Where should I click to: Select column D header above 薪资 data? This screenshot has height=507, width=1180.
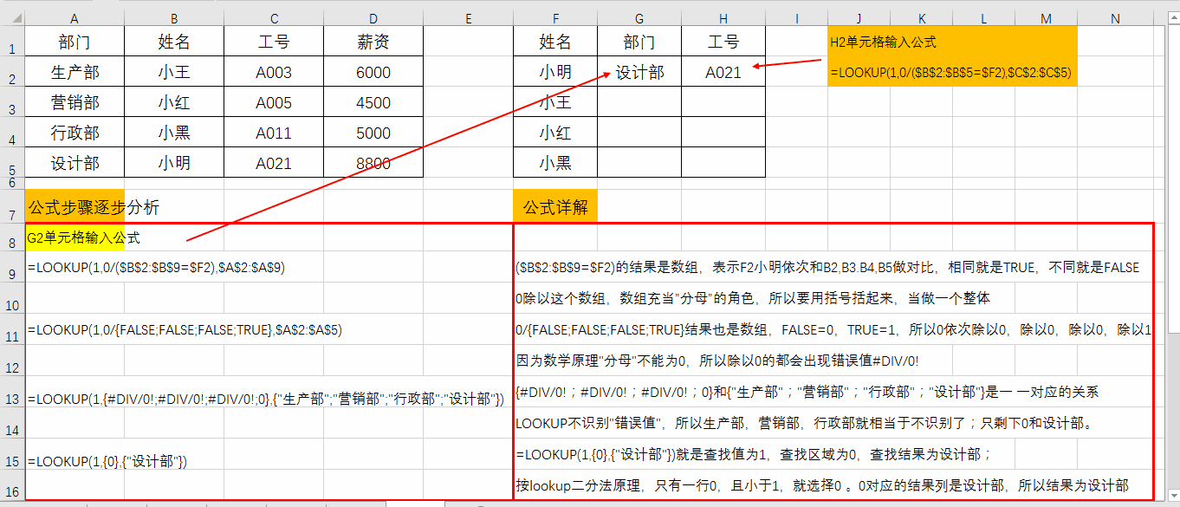373,16
